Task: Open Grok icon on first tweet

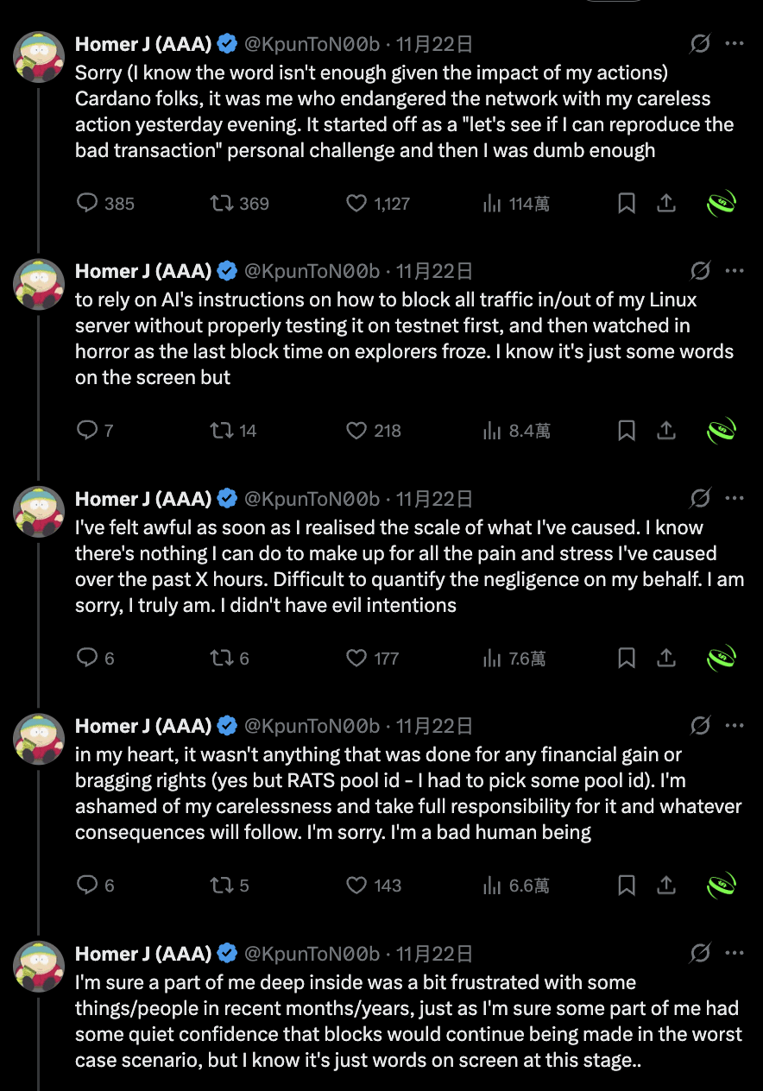Action: pyautogui.click(x=700, y=44)
